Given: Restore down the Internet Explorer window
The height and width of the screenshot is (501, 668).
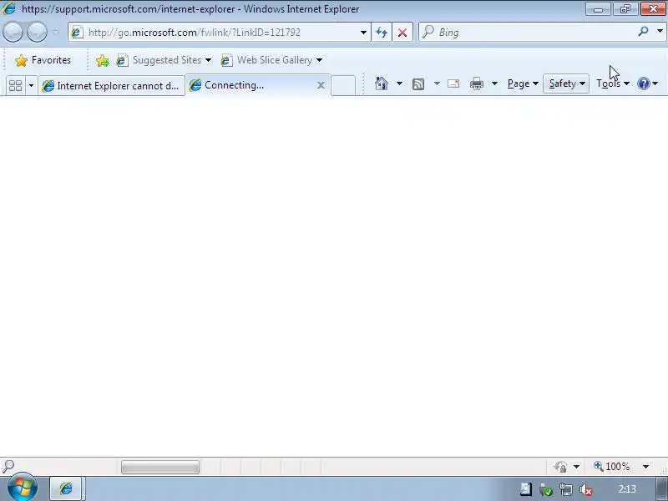Looking at the screenshot, I should [x=625, y=9].
